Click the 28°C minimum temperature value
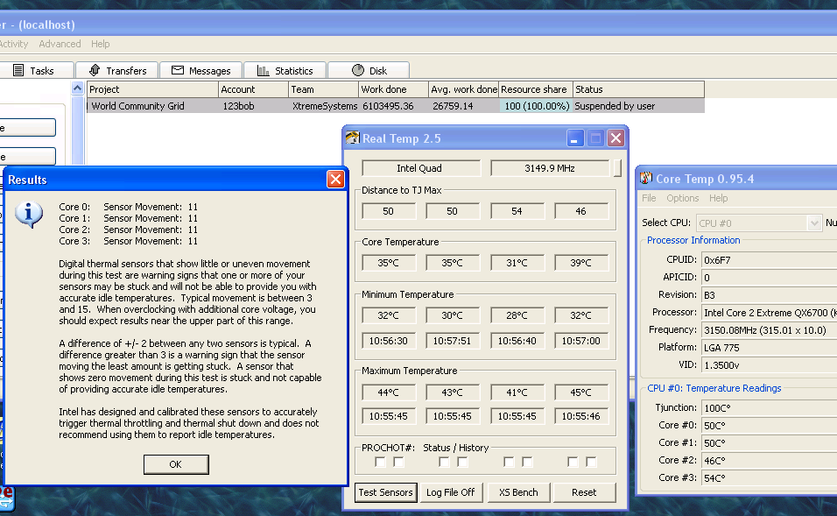The image size is (837, 516). (517, 315)
